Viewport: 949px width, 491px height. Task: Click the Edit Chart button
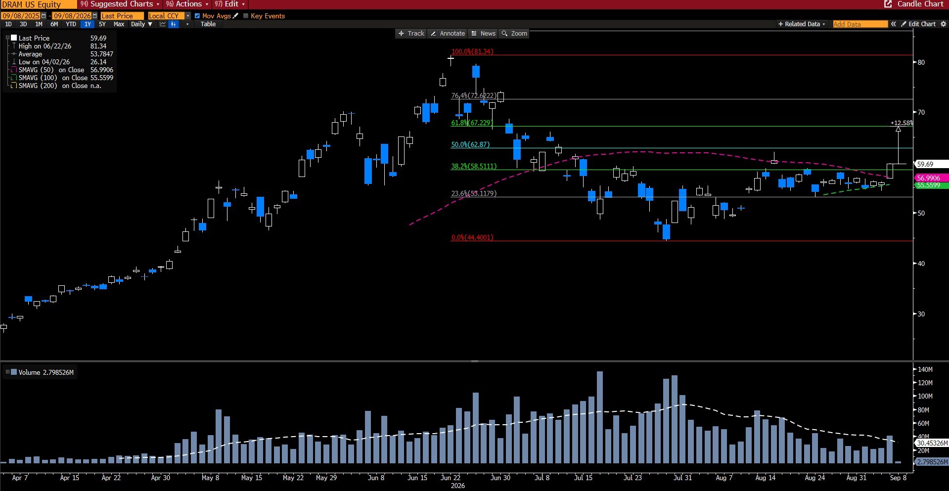[918, 24]
